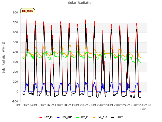
Task: Click the black Rnet legend swatch
Action: pos(113,117)
